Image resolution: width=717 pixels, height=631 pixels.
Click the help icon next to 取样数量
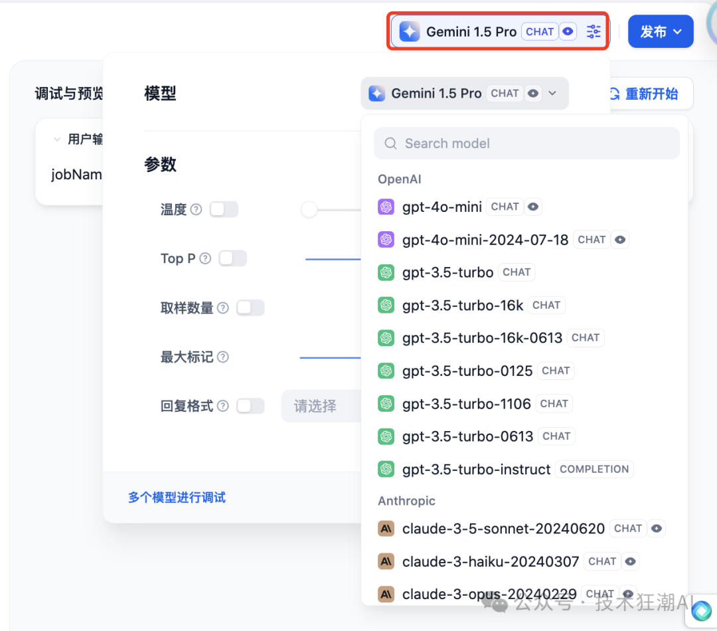coord(222,308)
